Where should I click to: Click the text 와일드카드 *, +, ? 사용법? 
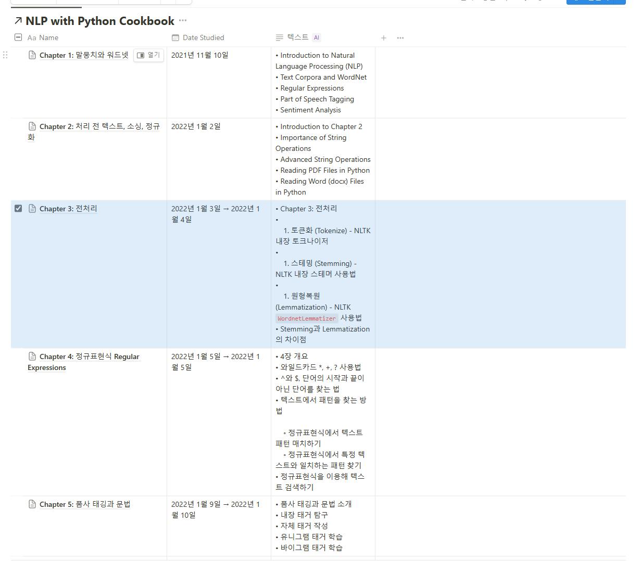[321, 367]
